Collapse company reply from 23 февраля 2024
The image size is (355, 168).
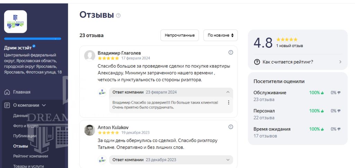tap(228, 92)
